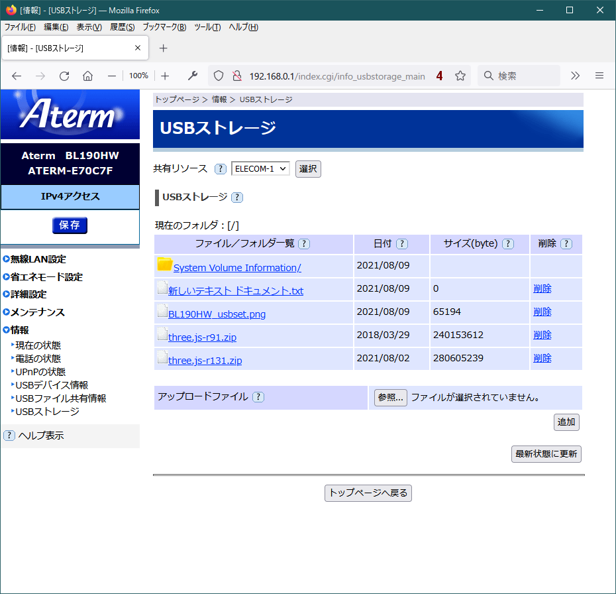616x594 pixels.
Task: Expand 省エネモード設定 in the sidebar
Action: [x=42, y=276]
